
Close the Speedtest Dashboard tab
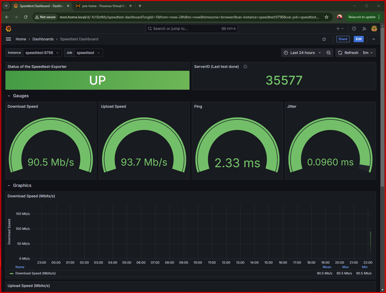click(x=68, y=6)
